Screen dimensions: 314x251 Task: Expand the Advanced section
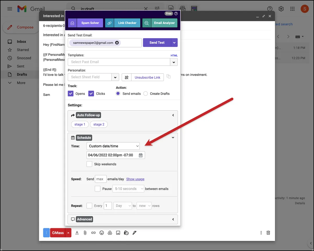click(173, 219)
